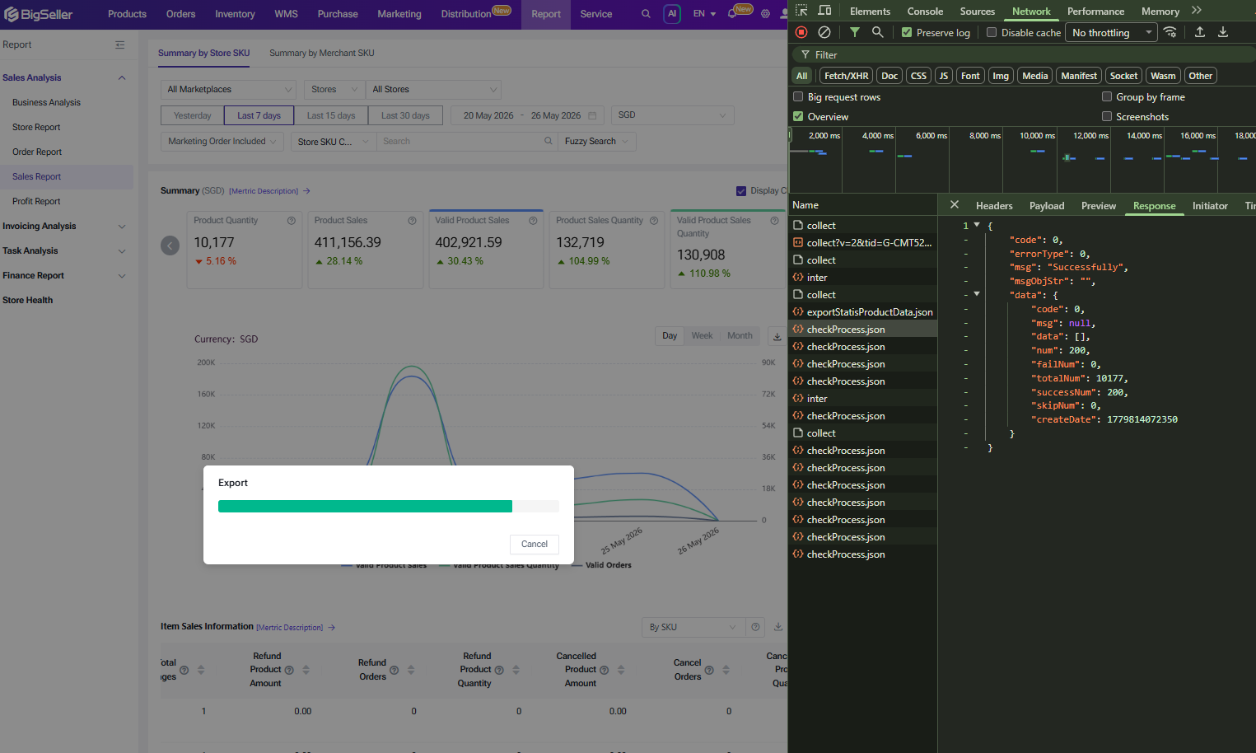The image size is (1256, 753).
Task: Enable Big request rows checkbox
Action: pos(798,96)
